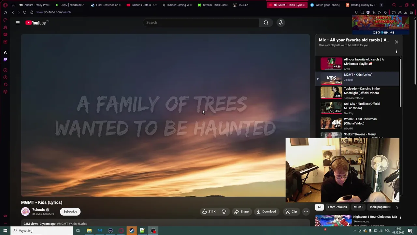This screenshot has width=417, height=235.
Task: Open Opera GX main menu icon
Action: pyautogui.click(x=5, y=5)
